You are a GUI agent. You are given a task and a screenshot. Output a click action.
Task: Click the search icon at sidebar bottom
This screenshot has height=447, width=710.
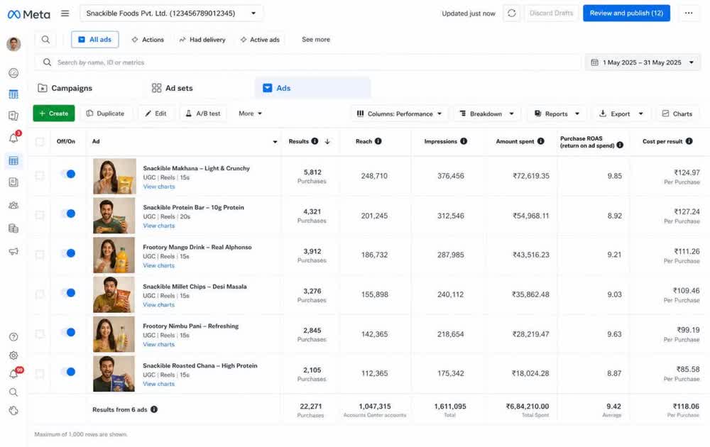(13, 392)
